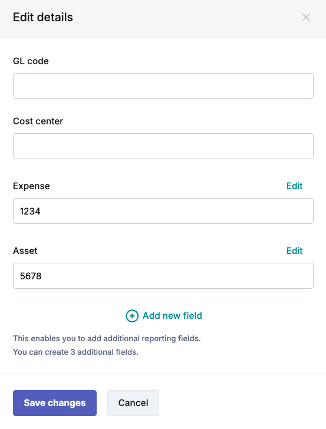Click the plus circle icon
This screenshot has height=429, width=326.
coord(132,316)
